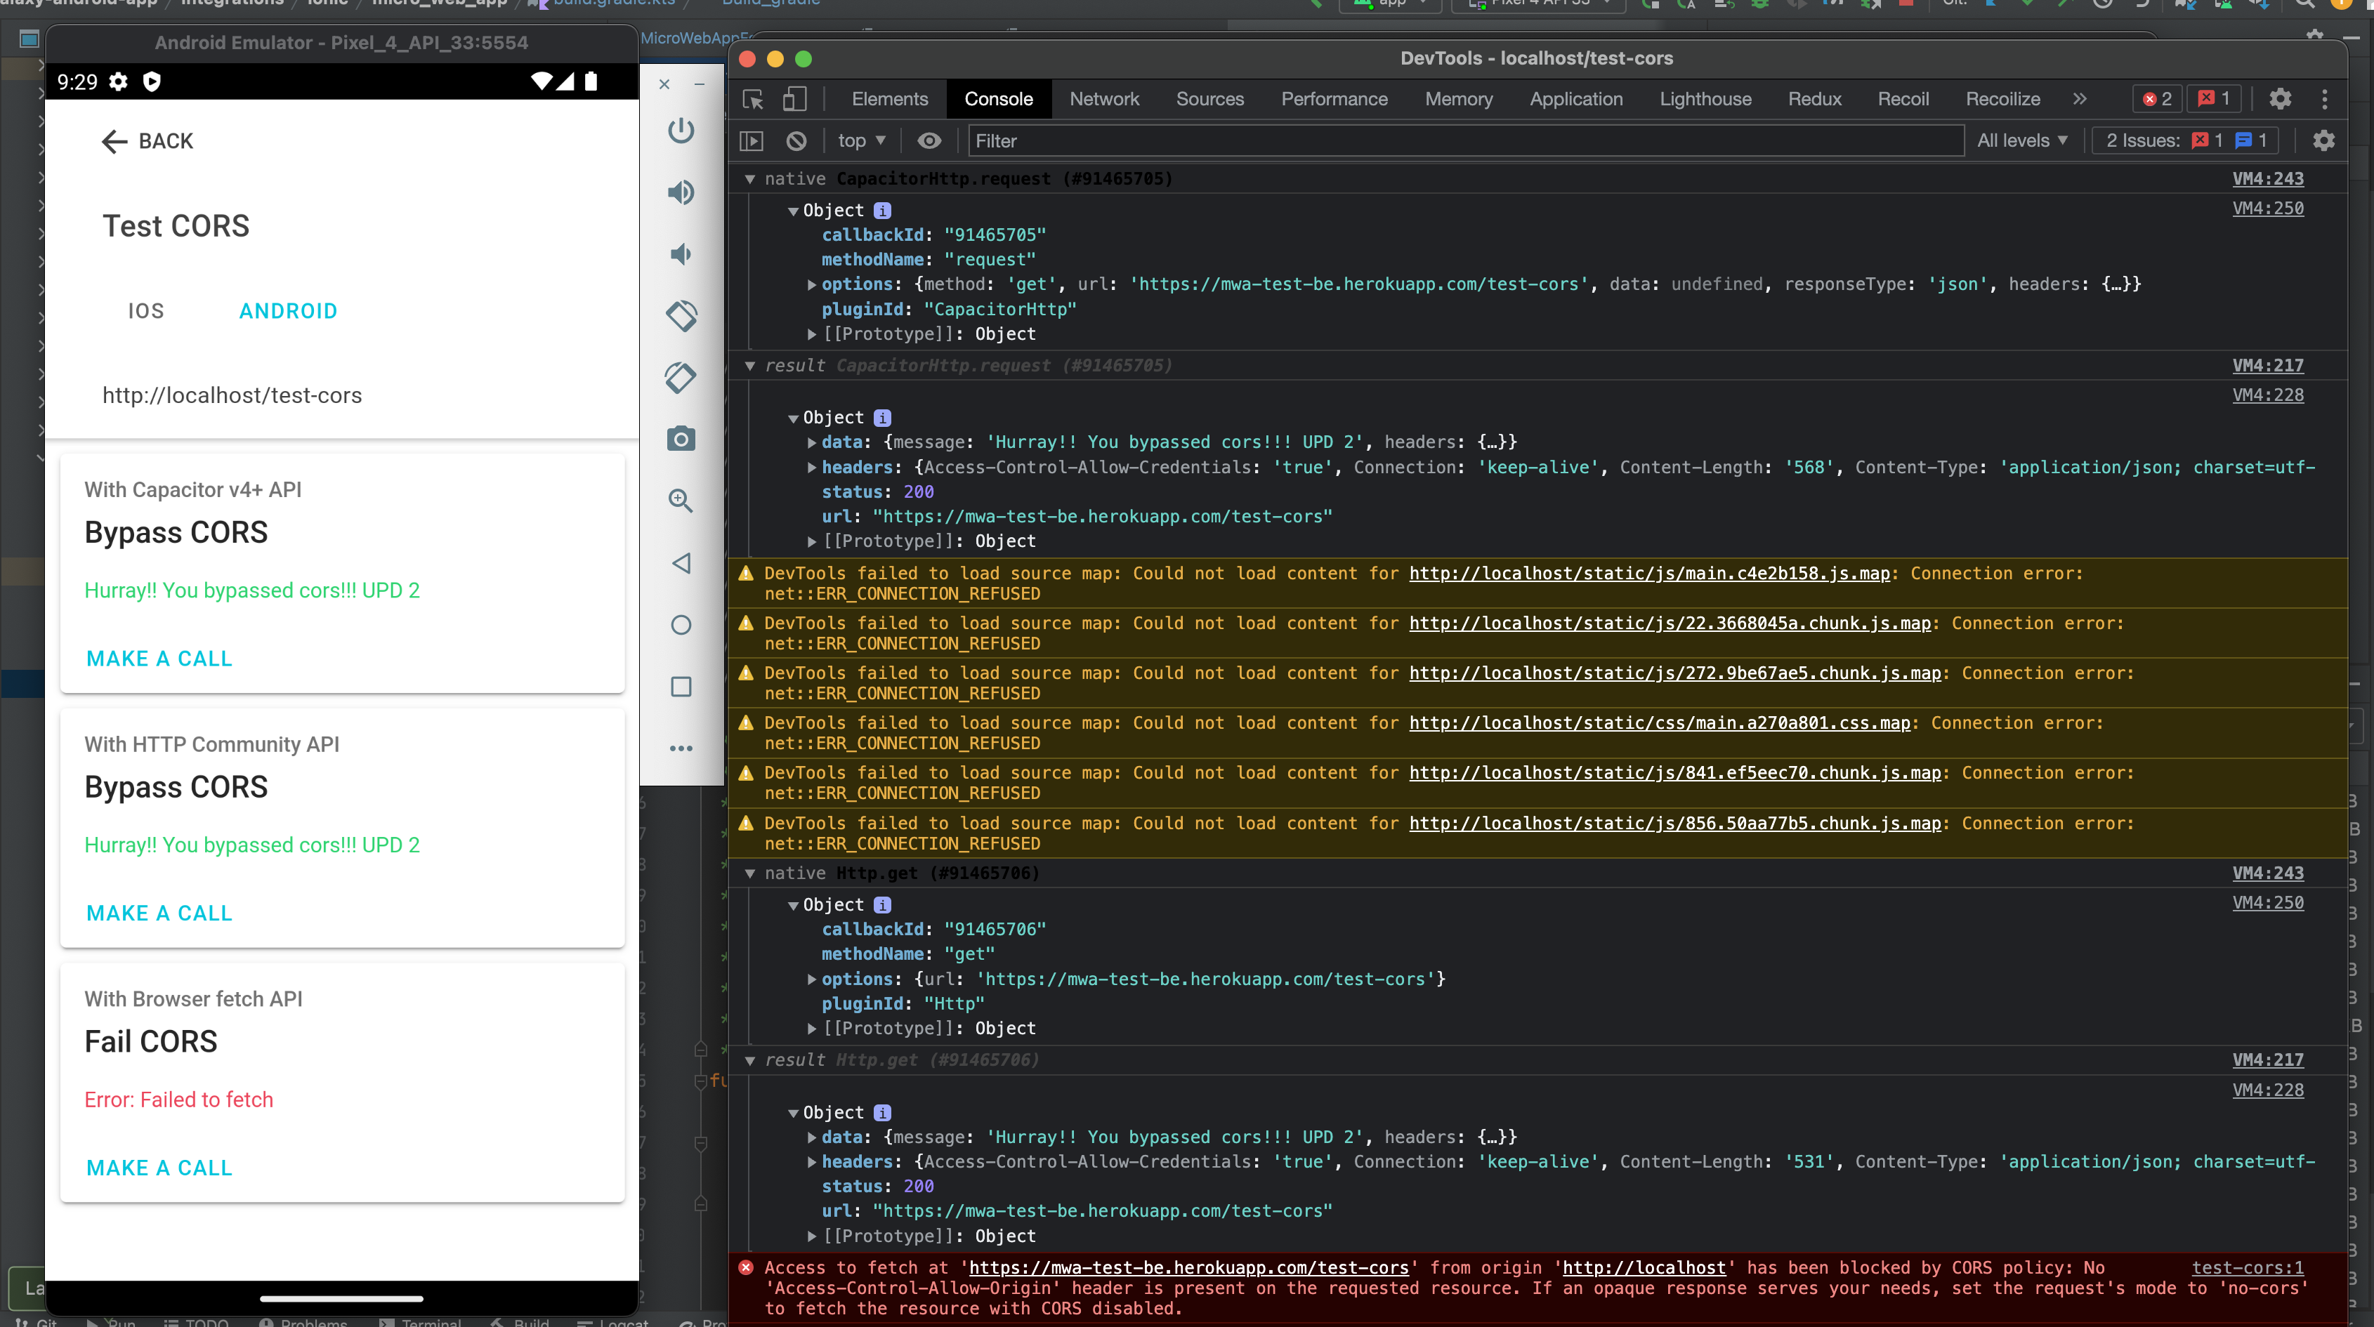Select the ANDROID tab in Test CORS
Image resolution: width=2374 pixels, height=1327 pixels.
[x=289, y=310]
